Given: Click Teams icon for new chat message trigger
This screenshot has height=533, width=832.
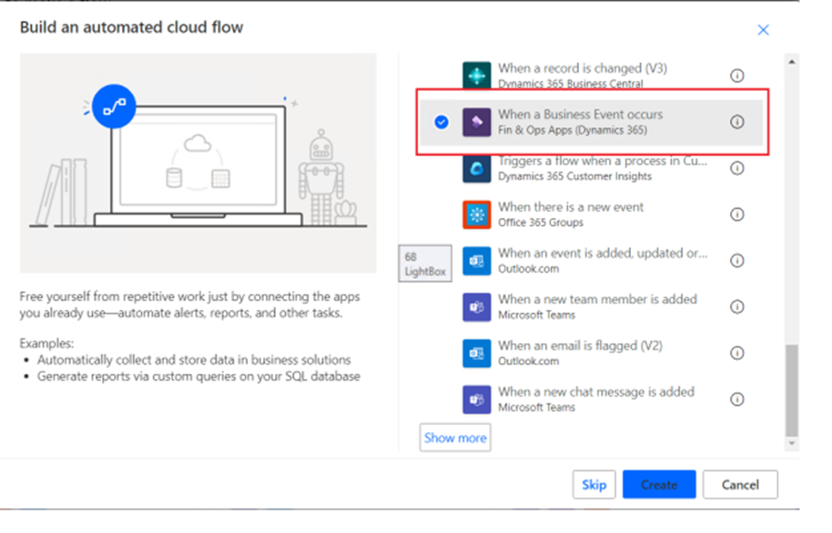Looking at the screenshot, I should tap(477, 398).
